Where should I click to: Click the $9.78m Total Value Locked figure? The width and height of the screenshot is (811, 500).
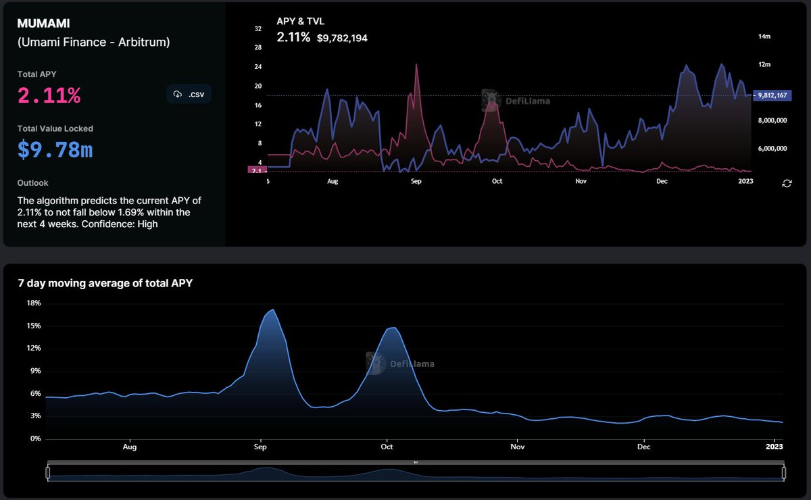pos(55,150)
